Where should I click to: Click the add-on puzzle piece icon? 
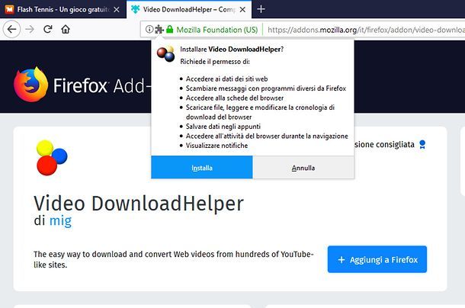pos(159,30)
